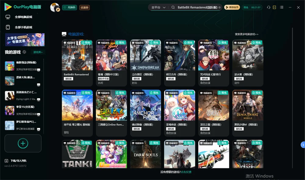Select 全部手机游戏 in the sidebar
The height and width of the screenshot is (180, 305).
(x=23, y=27)
